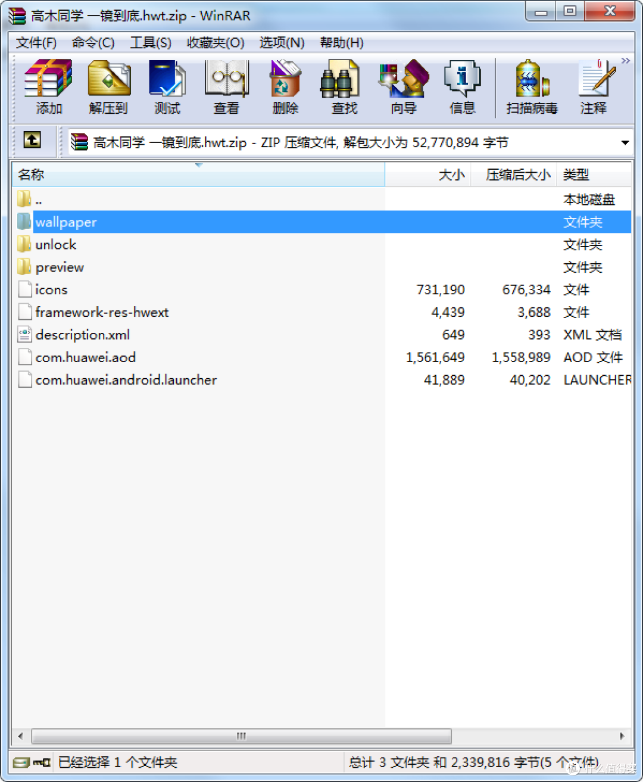Image resolution: width=643 pixels, height=782 pixels.
Task: Open the 选项(N) menu
Action: [282, 43]
